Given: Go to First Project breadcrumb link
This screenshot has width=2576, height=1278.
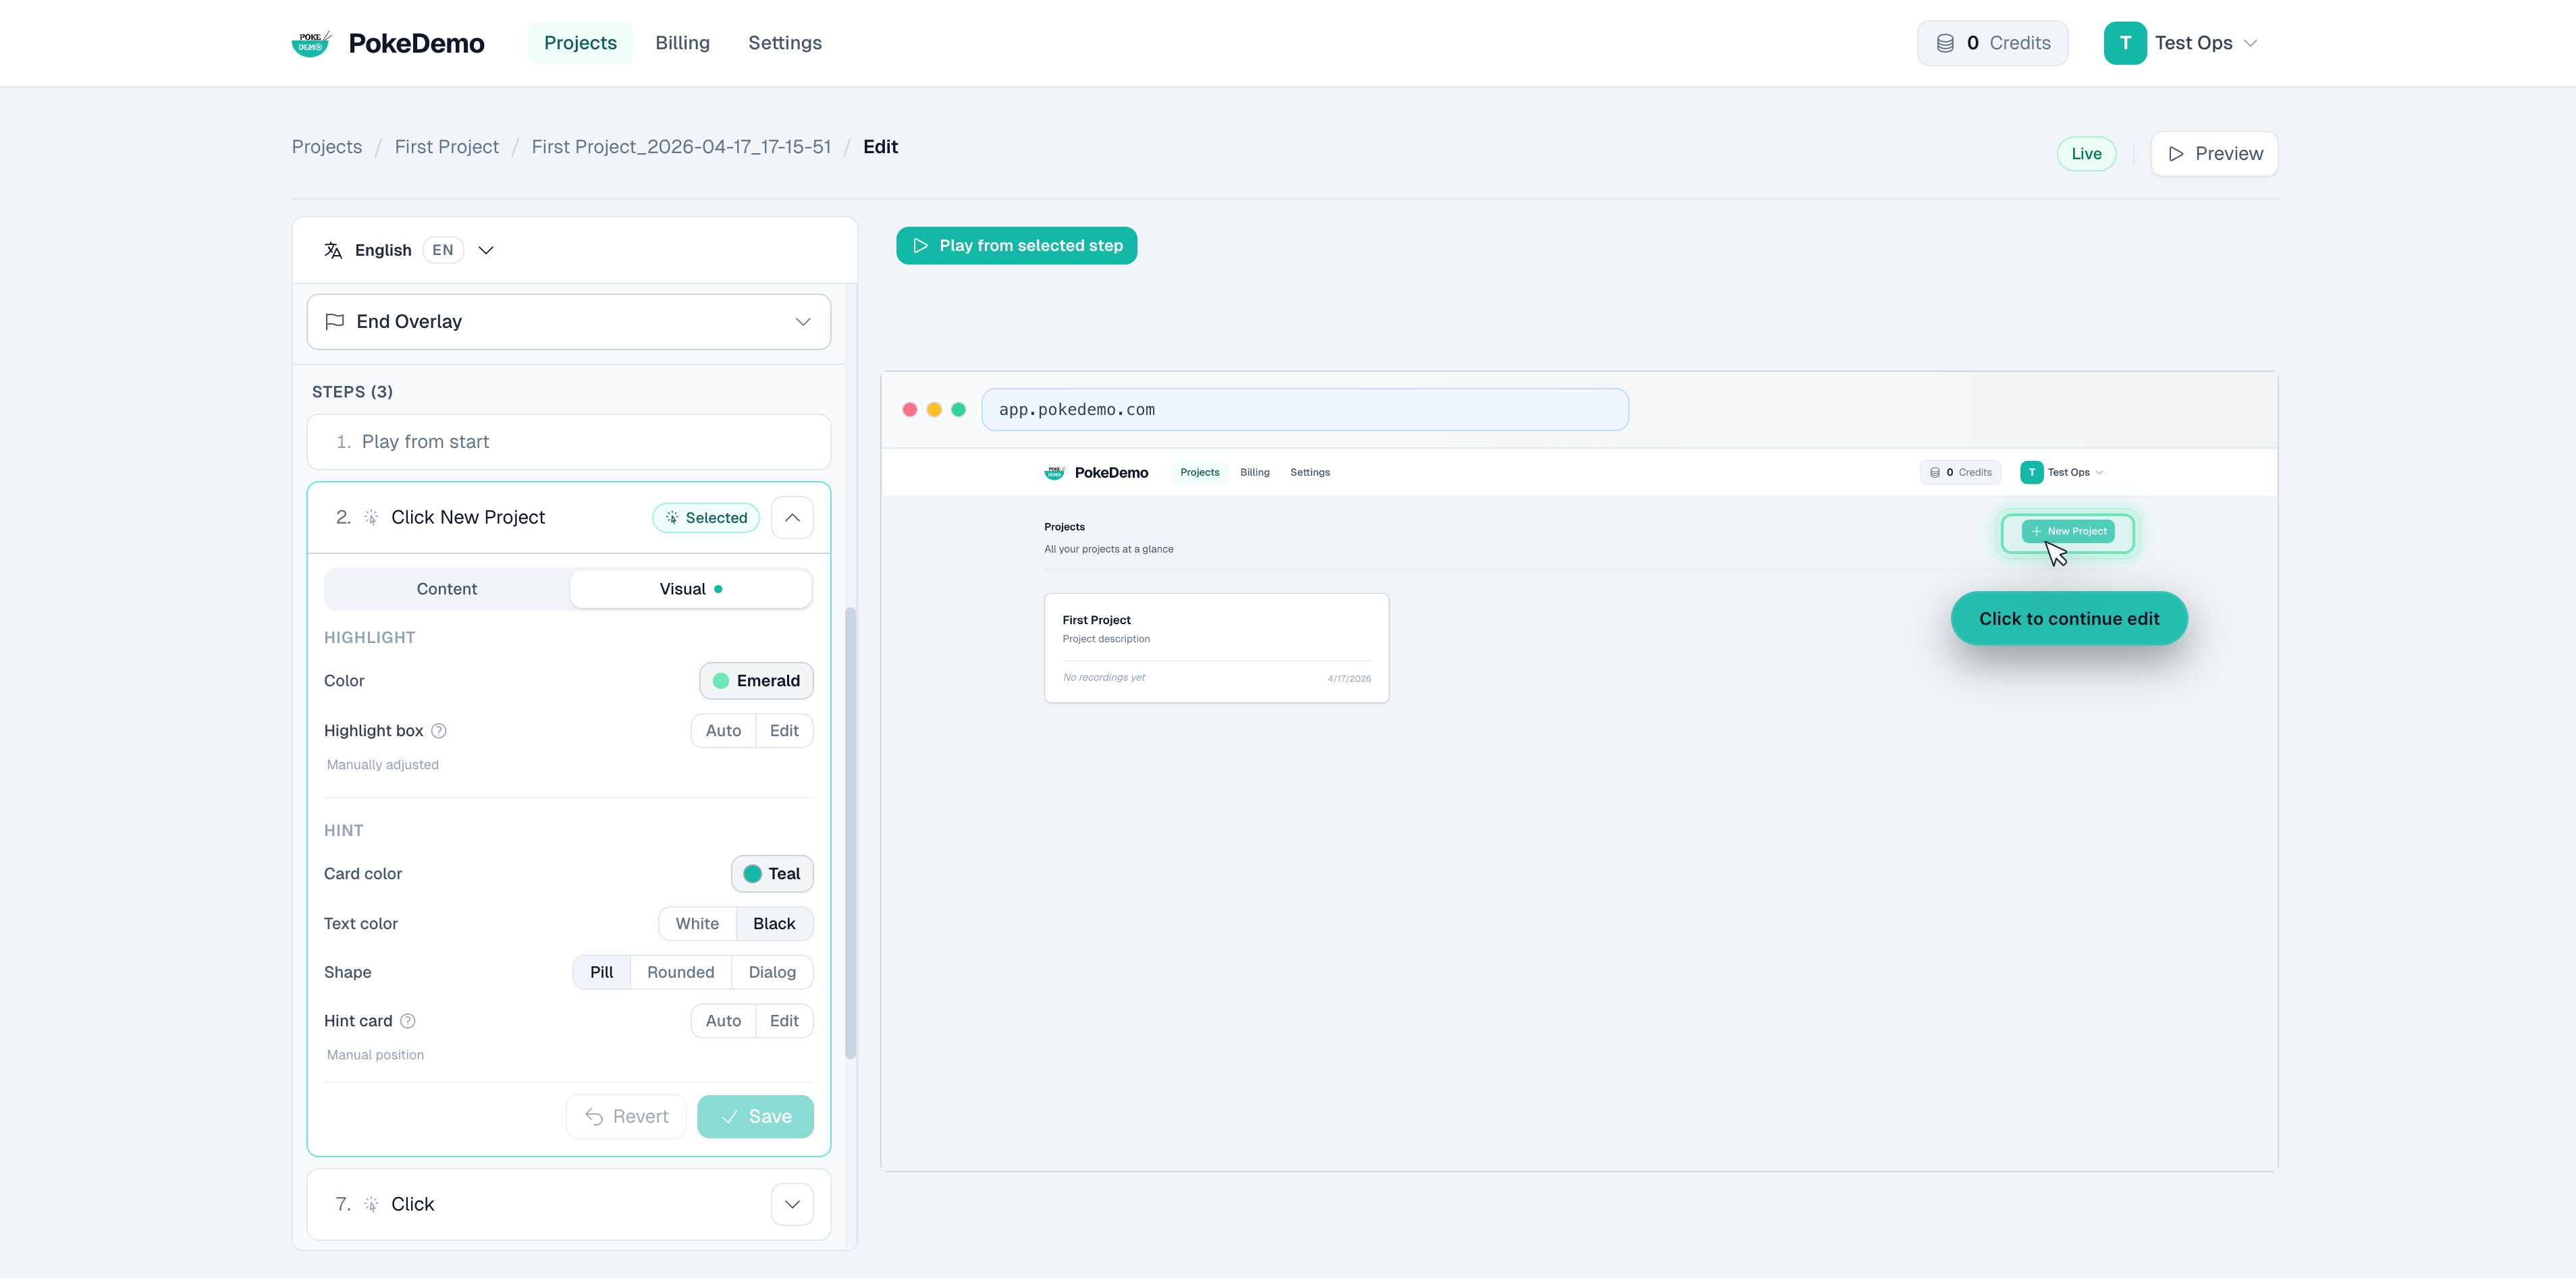Looking at the screenshot, I should coord(447,147).
